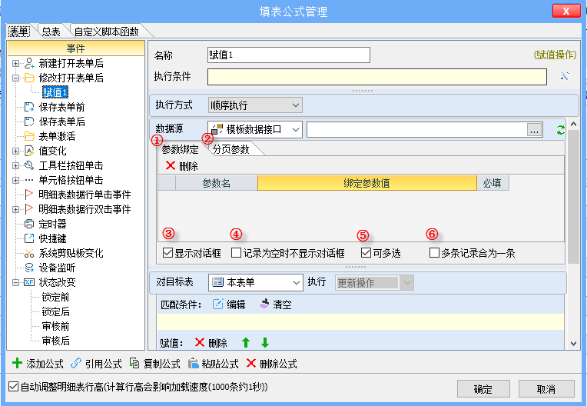Screen dimensions: 587x406
Task: Click the clipboard change scissors icon
Action: point(29,253)
